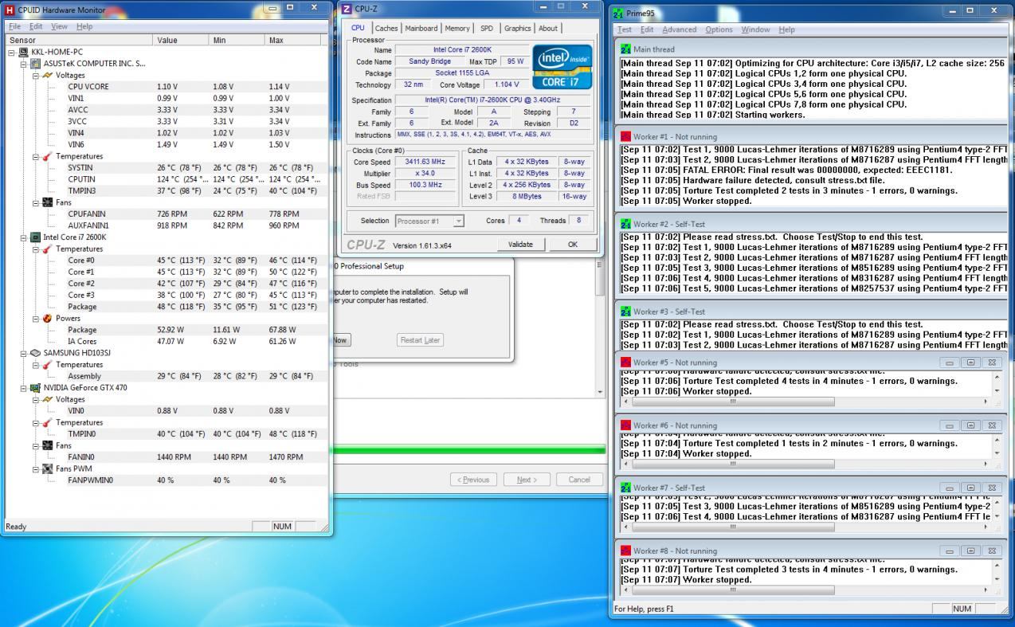Click the Worker #3 Self-Test window icon
1015x627 pixels.
(626, 312)
